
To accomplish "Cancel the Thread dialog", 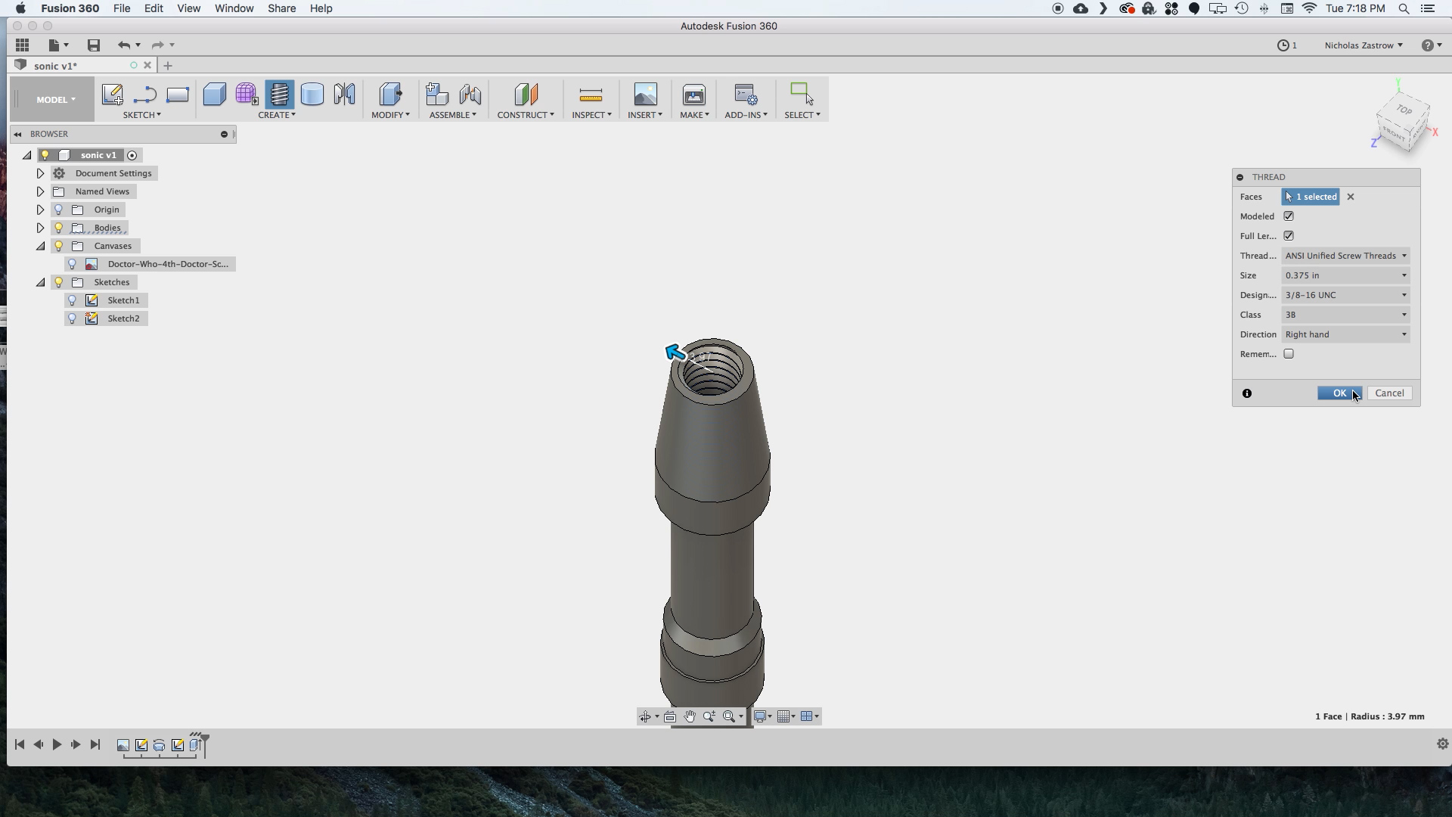I will tap(1389, 393).
